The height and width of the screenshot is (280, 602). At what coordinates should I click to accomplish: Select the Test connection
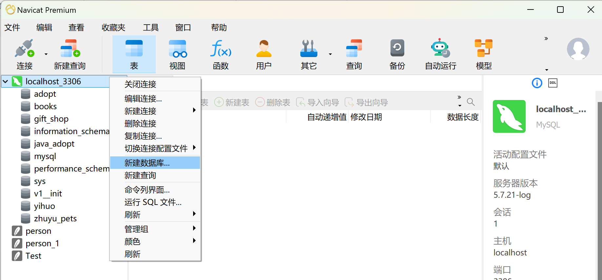coord(33,256)
